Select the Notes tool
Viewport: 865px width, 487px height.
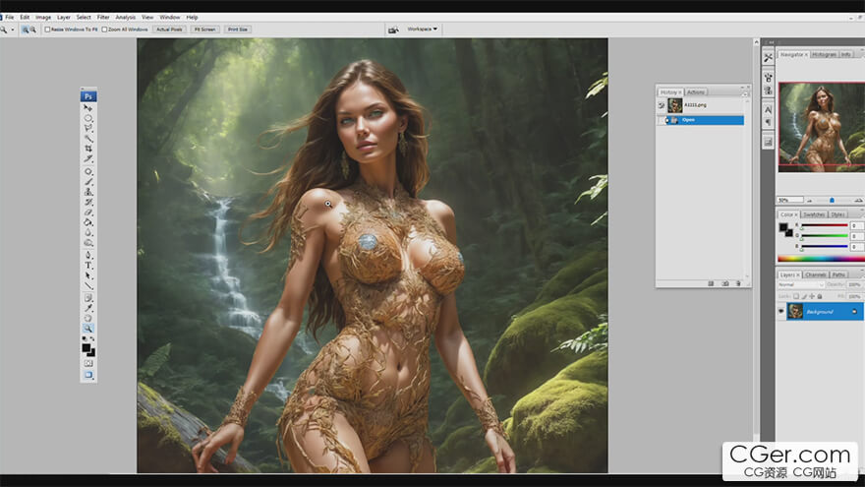[88, 298]
